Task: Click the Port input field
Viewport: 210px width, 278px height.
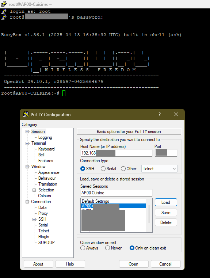Action: point(166,153)
